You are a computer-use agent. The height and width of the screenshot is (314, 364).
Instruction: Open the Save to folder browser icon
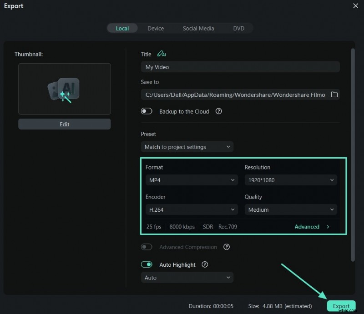pyautogui.click(x=334, y=95)
